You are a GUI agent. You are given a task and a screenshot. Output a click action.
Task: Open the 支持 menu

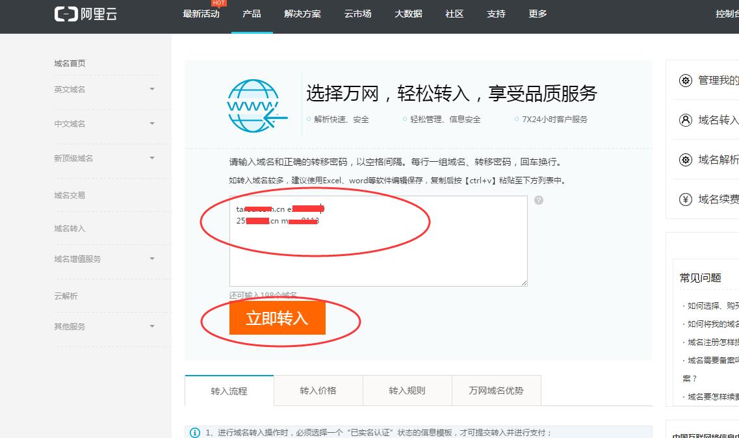click(x=496, y=14)
